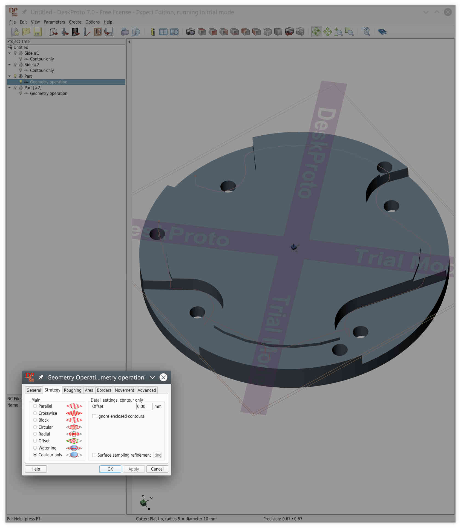
Task: Click the Open project folder icon
Action: pyautogui.click(x=26, y=32)
